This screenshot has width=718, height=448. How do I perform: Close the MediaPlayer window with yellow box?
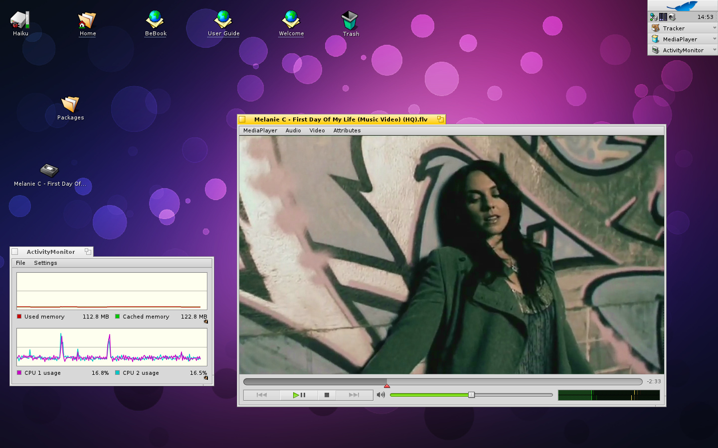click(x=242, y=119)
